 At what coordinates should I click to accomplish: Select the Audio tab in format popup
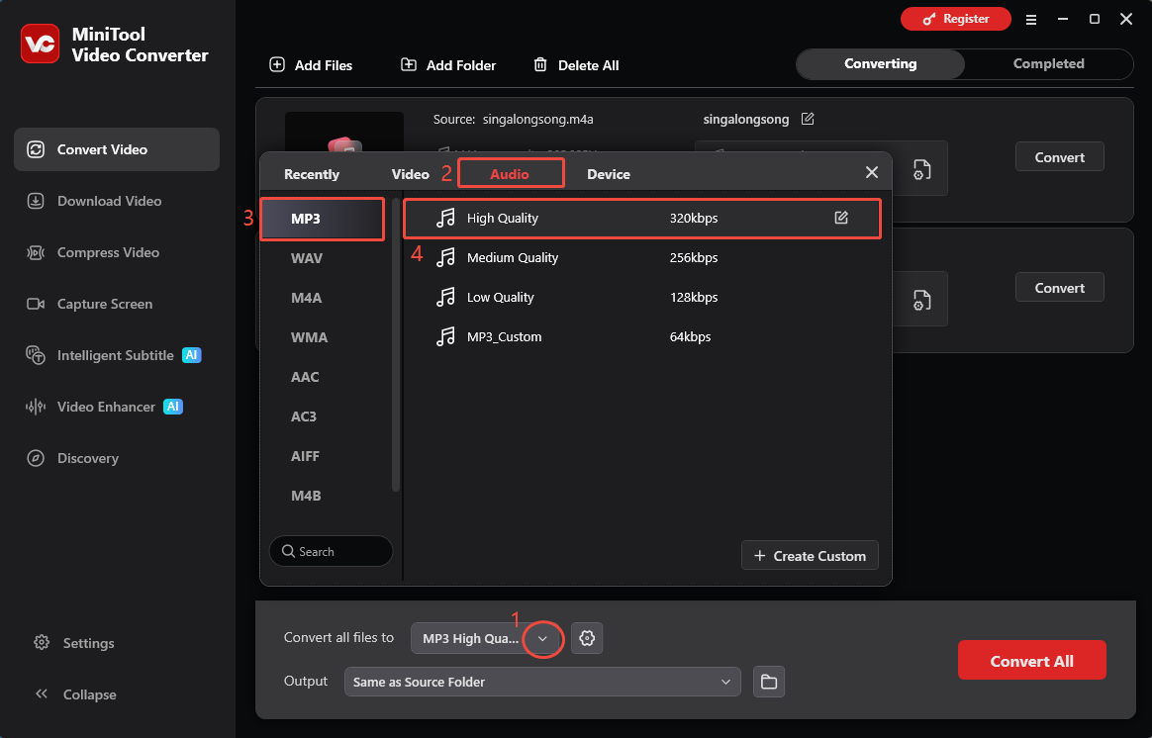[510, 174]
